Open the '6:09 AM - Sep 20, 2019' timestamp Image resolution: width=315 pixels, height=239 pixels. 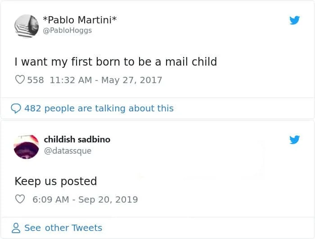[x=85, y=199]
